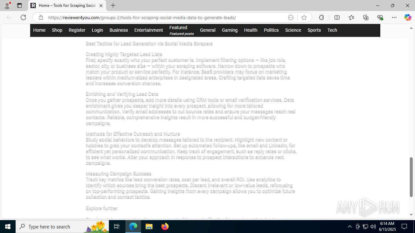Image resolution: width=415 pixels, height=233 pixels.
Task: Refresh the current page
Action: pyautogui.click(x=23, y=17)
